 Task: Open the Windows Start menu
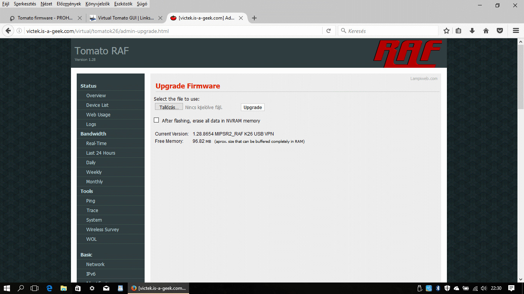point(7,288)
